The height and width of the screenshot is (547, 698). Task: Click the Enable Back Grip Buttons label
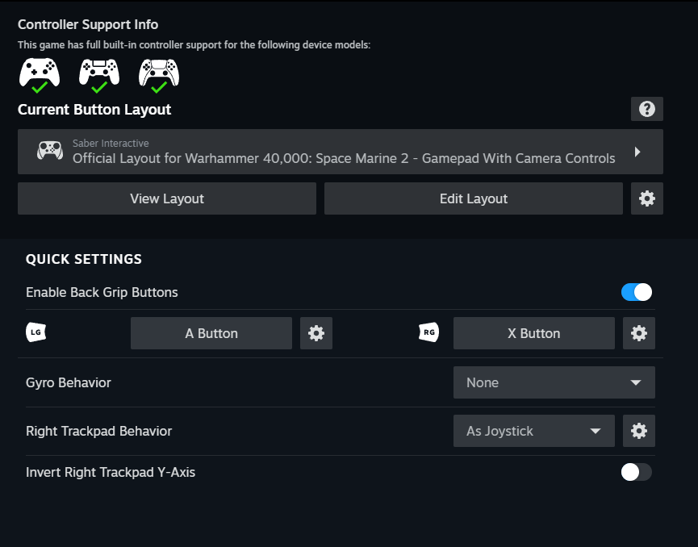(x=102, y=292)
